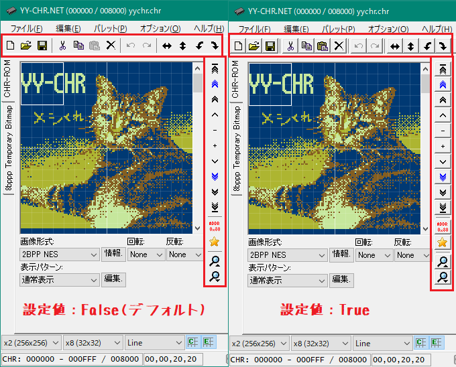Star bookmark button in right window
This screenshot has width=456, height=367.
[x=443, y=242]
